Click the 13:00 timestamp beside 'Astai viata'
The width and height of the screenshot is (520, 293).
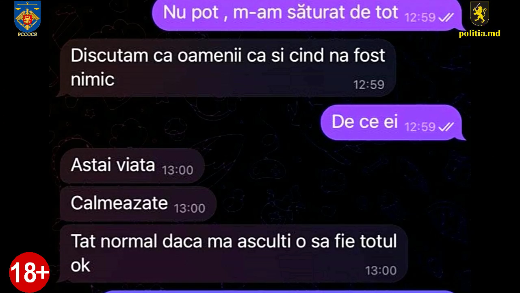pyautogui.click(x=178, y=170)
